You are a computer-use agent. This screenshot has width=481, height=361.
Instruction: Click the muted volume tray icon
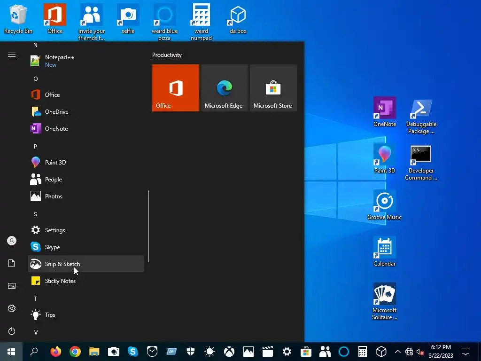coord(420,352)
